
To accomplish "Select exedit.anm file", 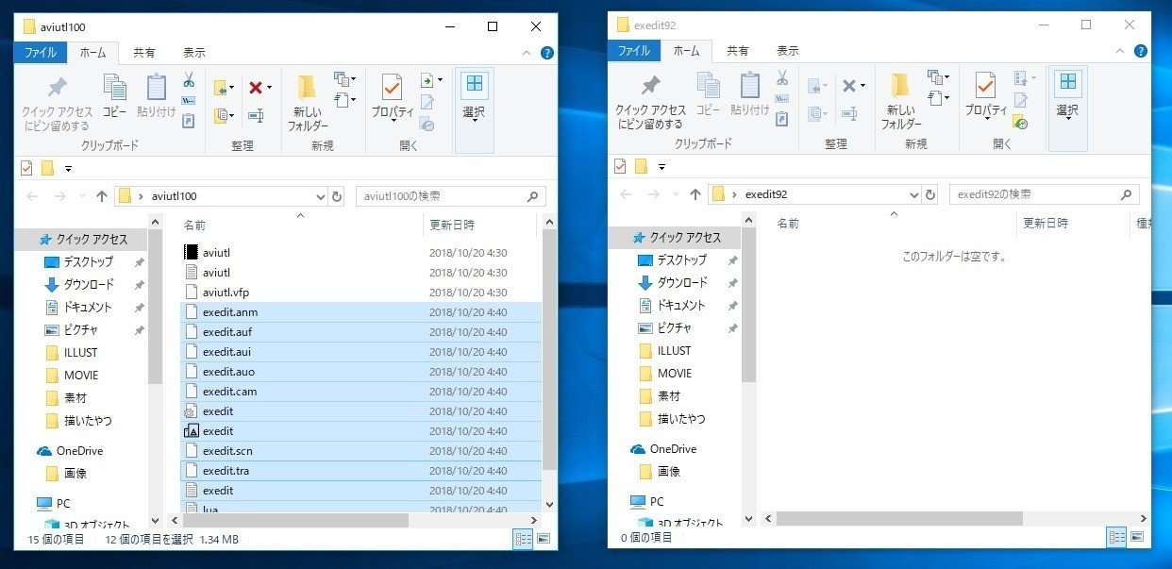I will [x=360, y=312].
